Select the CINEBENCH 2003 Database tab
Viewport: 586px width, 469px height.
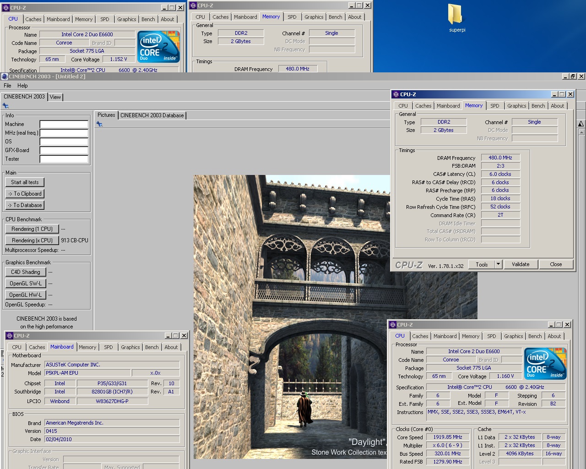pos(152,115)
